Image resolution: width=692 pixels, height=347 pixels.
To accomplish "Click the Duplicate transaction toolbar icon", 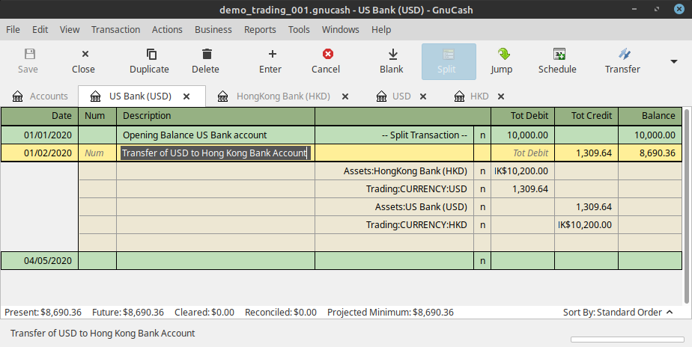I will 149,61.
